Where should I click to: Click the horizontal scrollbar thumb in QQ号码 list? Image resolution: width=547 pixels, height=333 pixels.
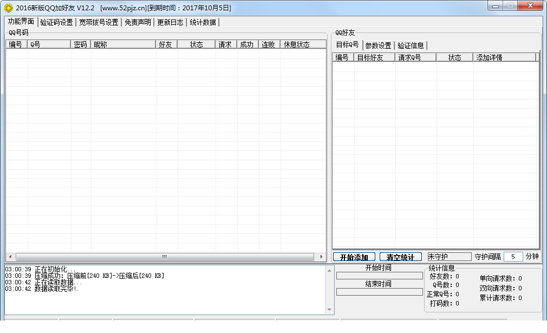click(x=165, y=257)
